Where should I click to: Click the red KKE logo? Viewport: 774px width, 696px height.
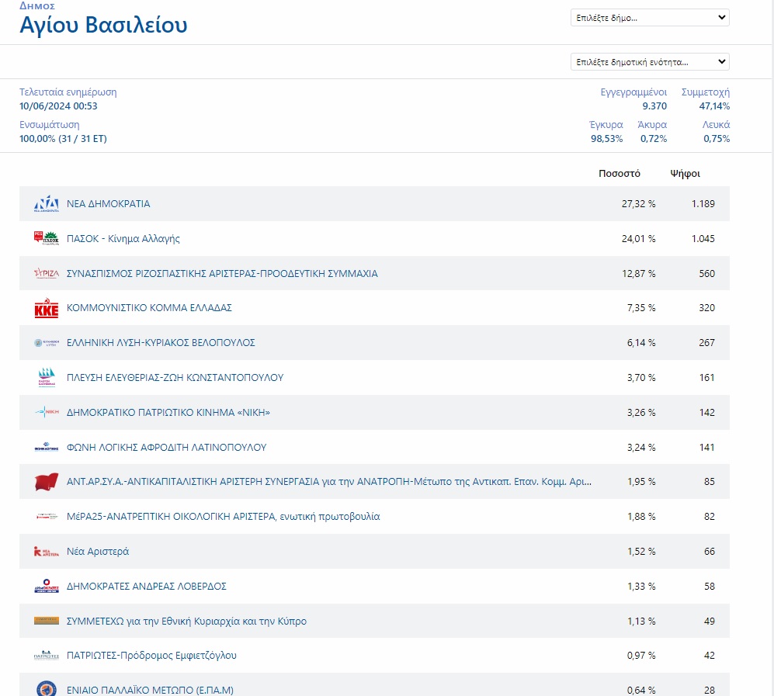pyautogui.click(x=47, y=308)
